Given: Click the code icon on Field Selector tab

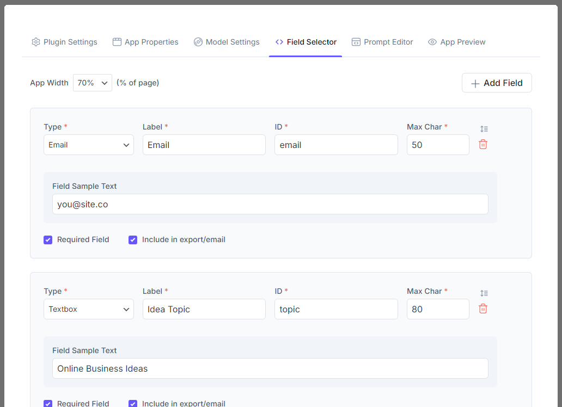Looking at the screenshot, I should tap(278, 41).
